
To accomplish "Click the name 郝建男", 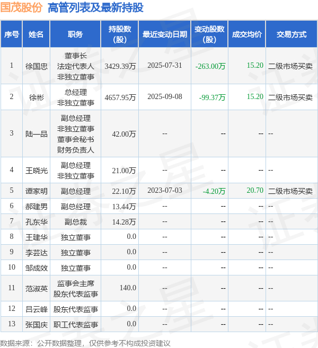I will [x=36, y=207].
